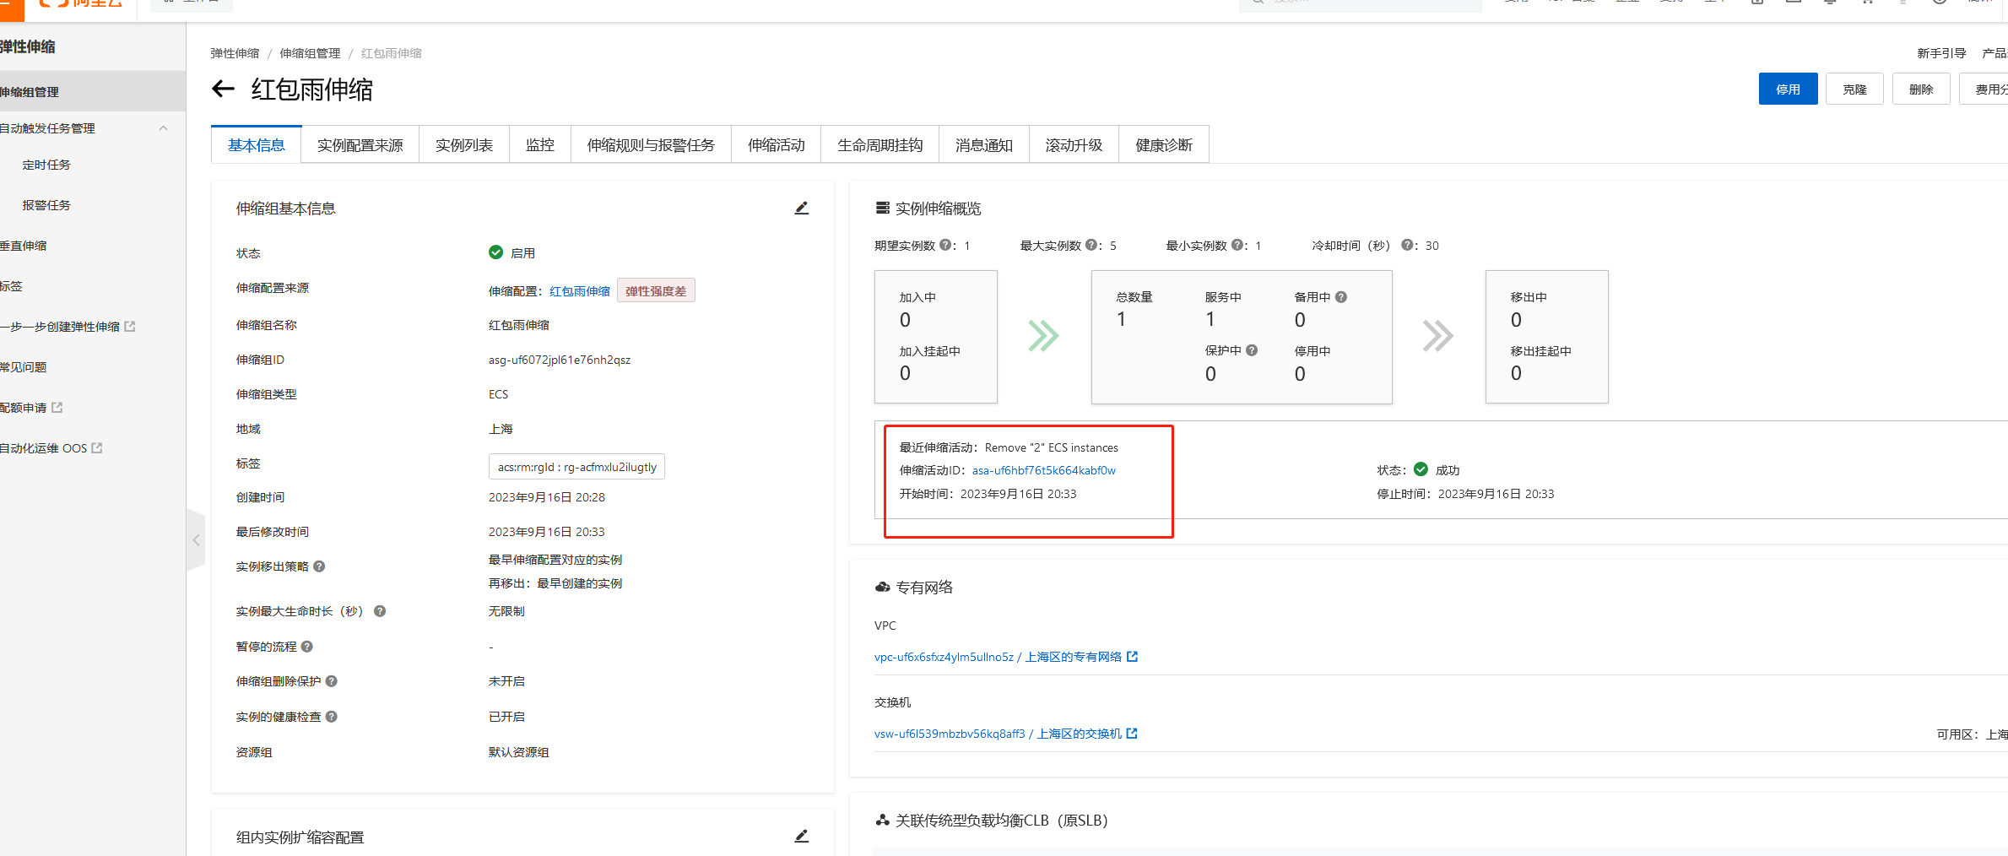Open the vpc-uf6x6sfxz4ylm5ullno5z VPC link
The width and height of the screenshot is (2008, 856).
coord(999,657)
